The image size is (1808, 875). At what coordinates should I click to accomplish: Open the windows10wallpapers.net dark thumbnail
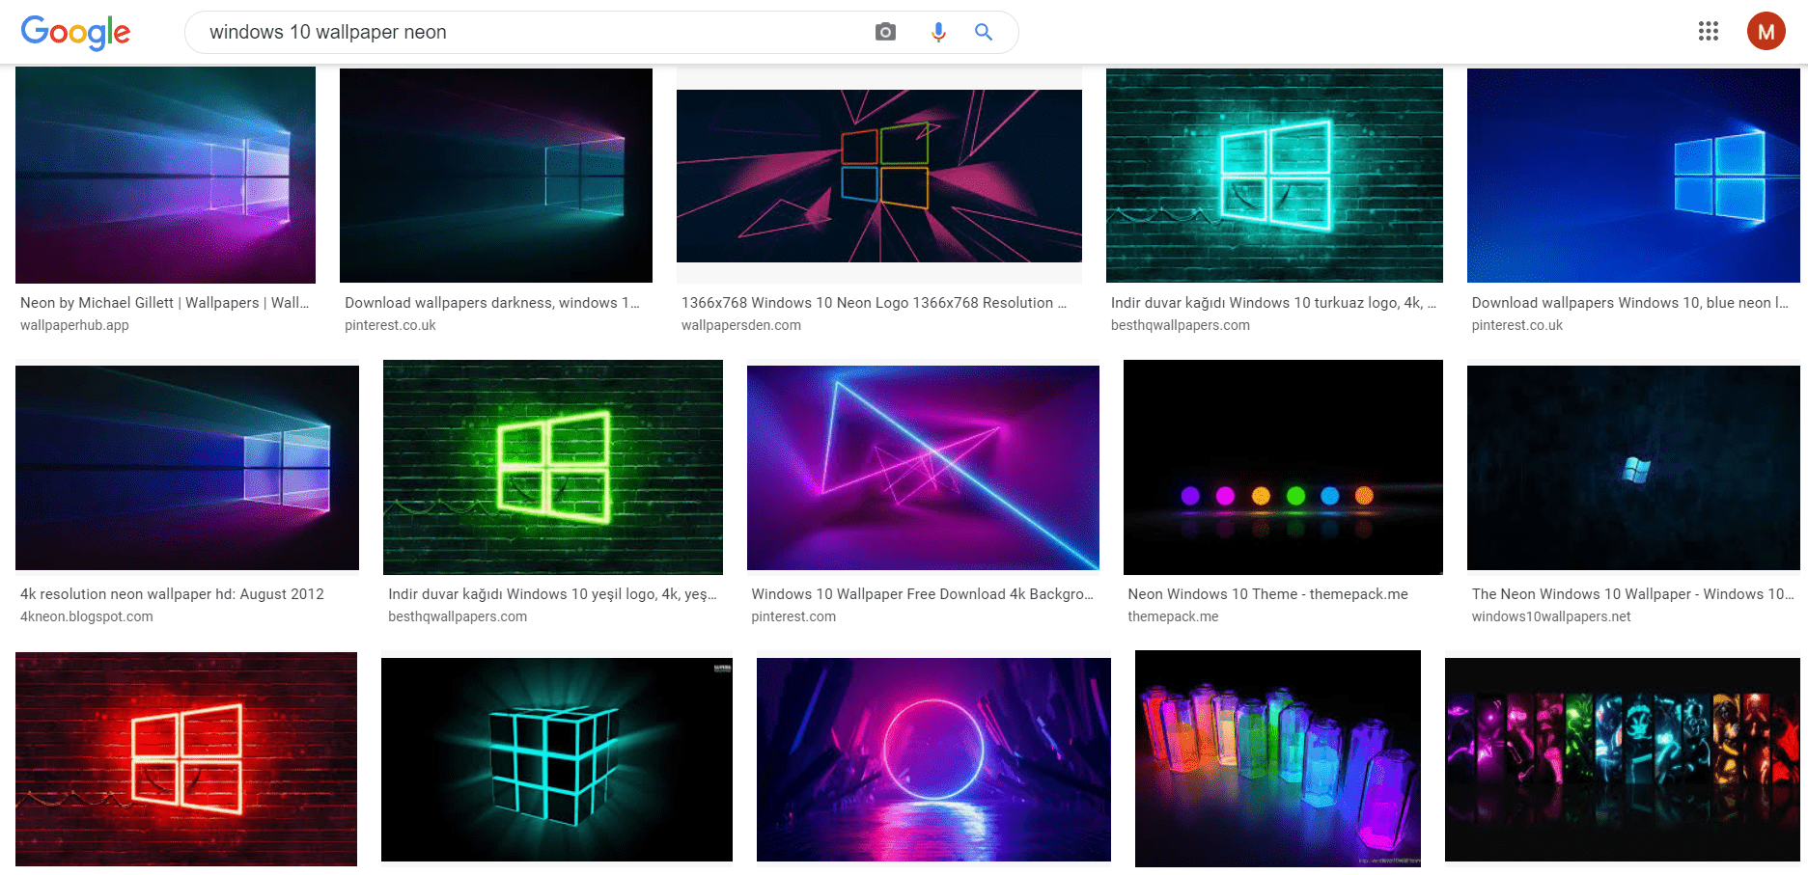(1633, 468)
